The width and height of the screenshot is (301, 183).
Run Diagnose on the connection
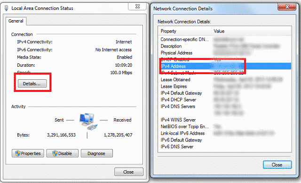click(97, 153)
